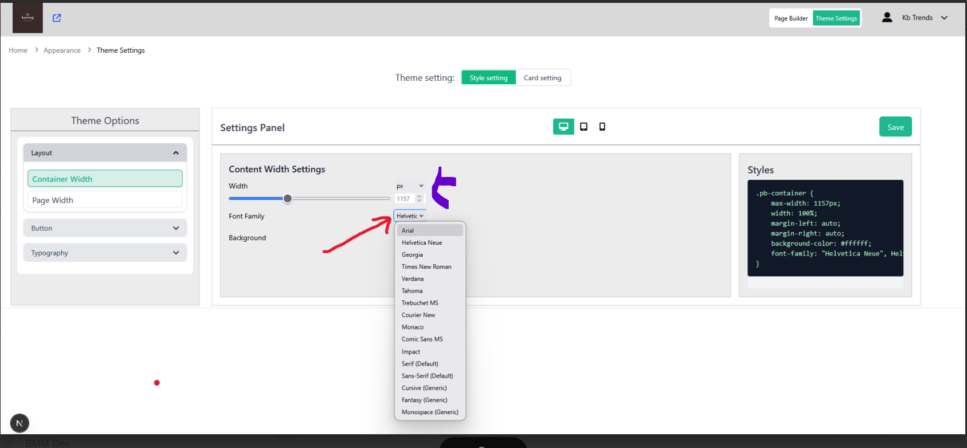Select Page Width layout item
The image size is (967, 448).
tap(105, 200)
